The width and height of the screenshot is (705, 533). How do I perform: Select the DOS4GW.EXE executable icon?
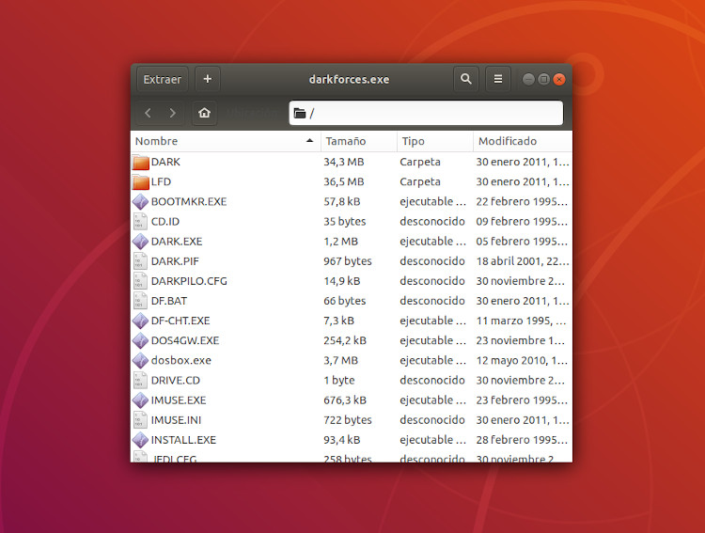141,341
